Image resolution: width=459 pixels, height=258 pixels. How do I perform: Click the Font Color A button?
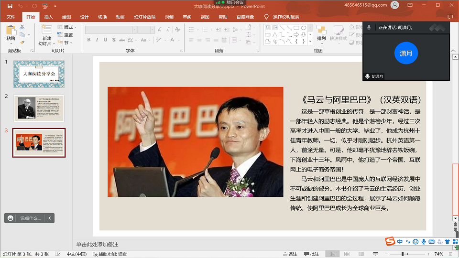click(172, 40)
